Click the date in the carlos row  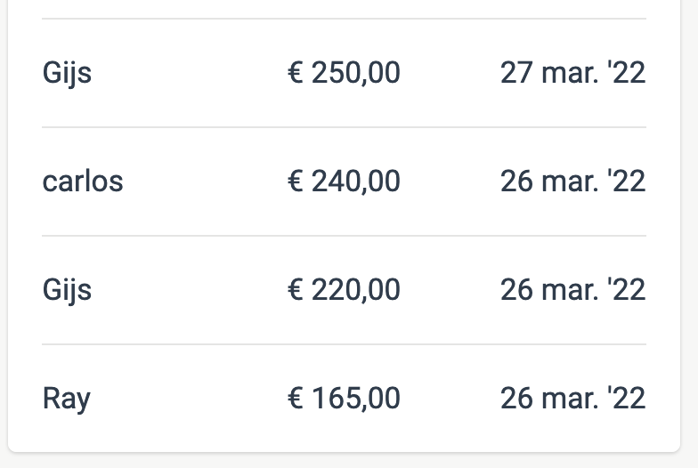point(572,182)
